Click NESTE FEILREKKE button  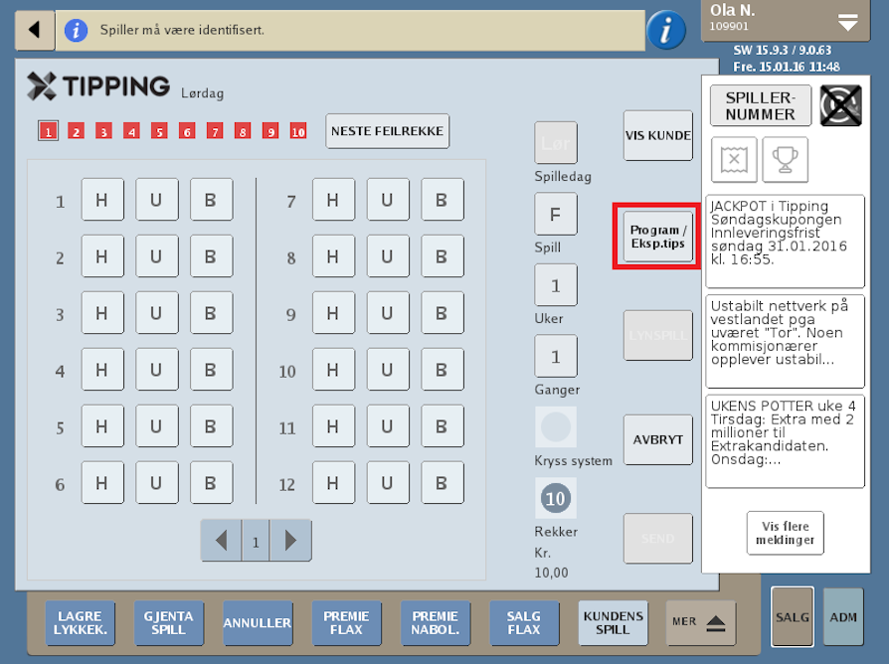(x=387, y=131)
